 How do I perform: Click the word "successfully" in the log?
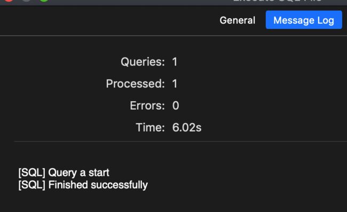(x=119, y=185)
